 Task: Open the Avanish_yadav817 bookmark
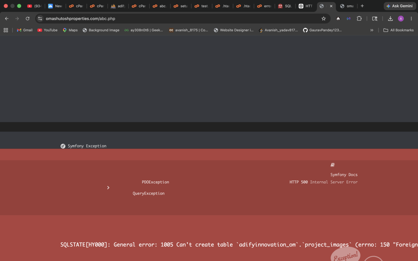click(x=278, y=30)
